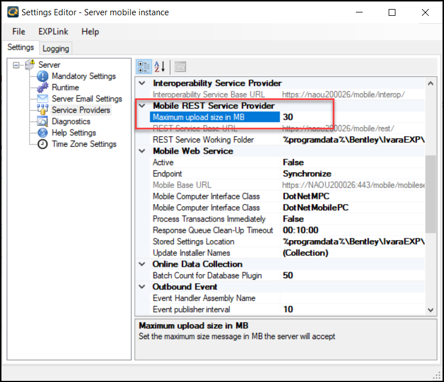The width and height of the screenshot is (444, 382).
Task: Click the Time Zone Settings clock icon
Action: (42, 144)
